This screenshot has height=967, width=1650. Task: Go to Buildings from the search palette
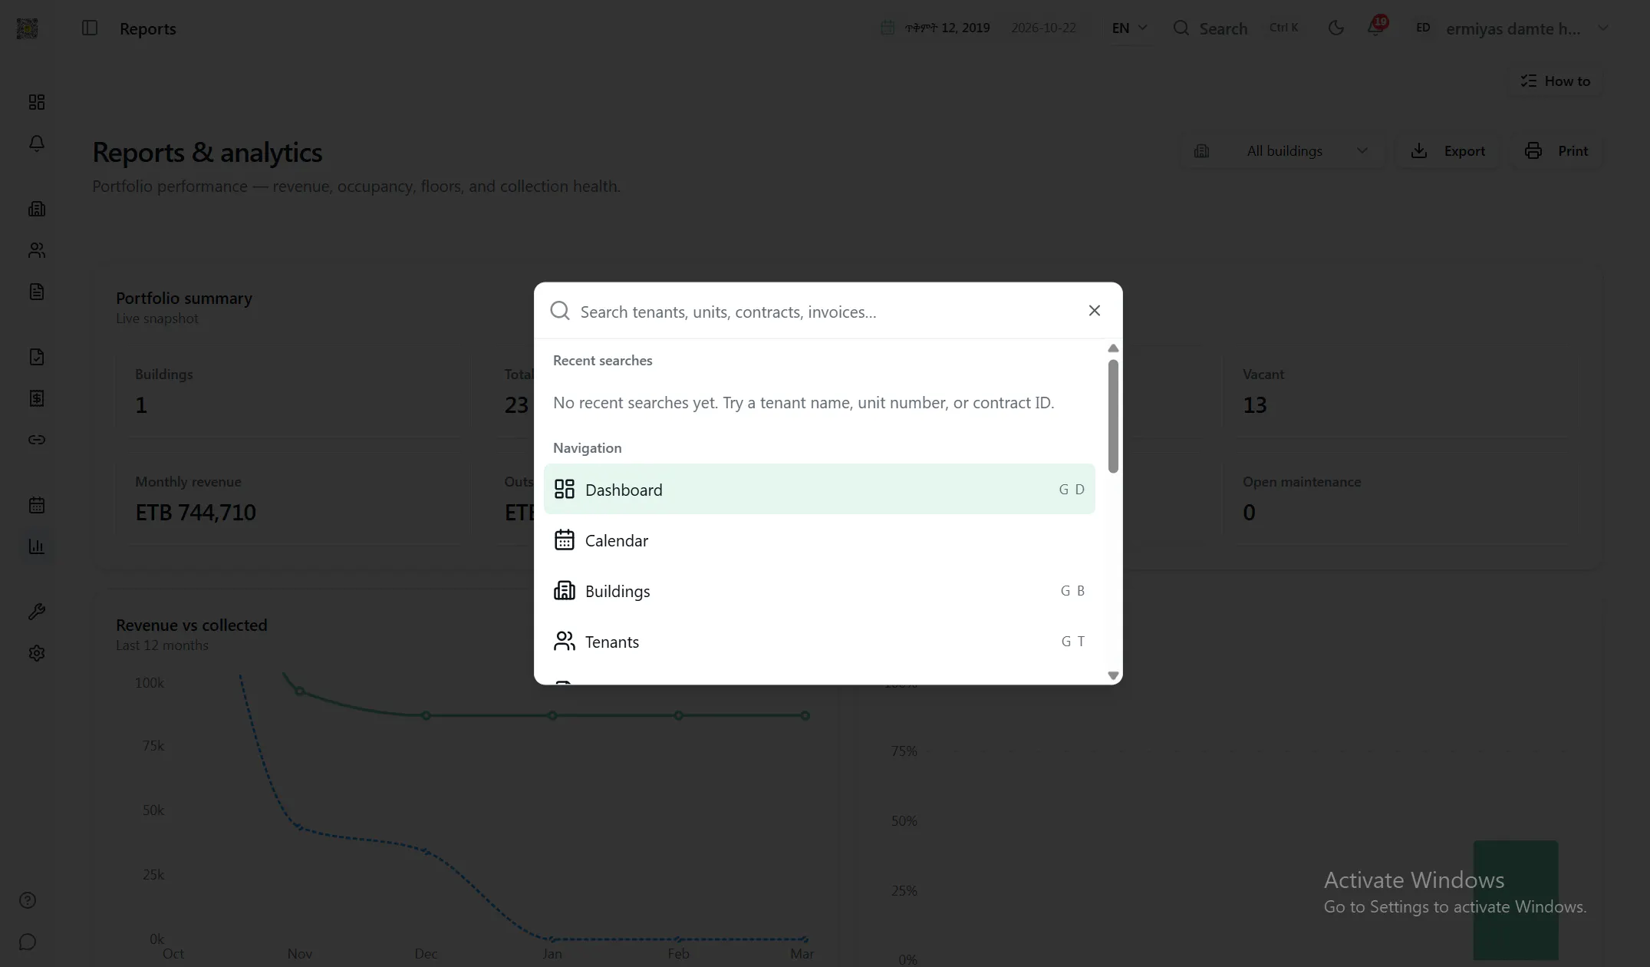(x=818, y=590)
